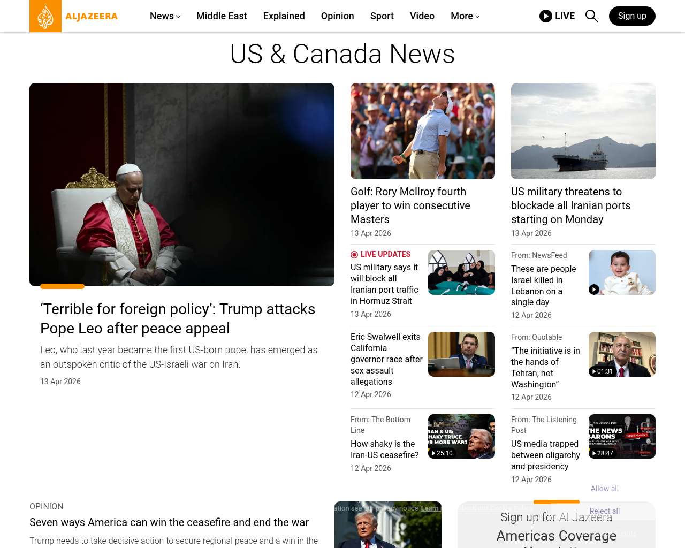This screenshot has width=685, height=548.
Task: Click the Iranian ports ship thumbnail
Action: (x=583, y=131)
